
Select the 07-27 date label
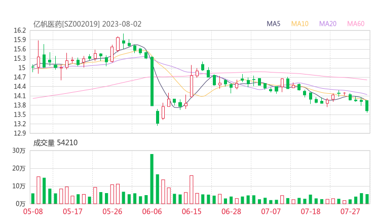point(350,211)
